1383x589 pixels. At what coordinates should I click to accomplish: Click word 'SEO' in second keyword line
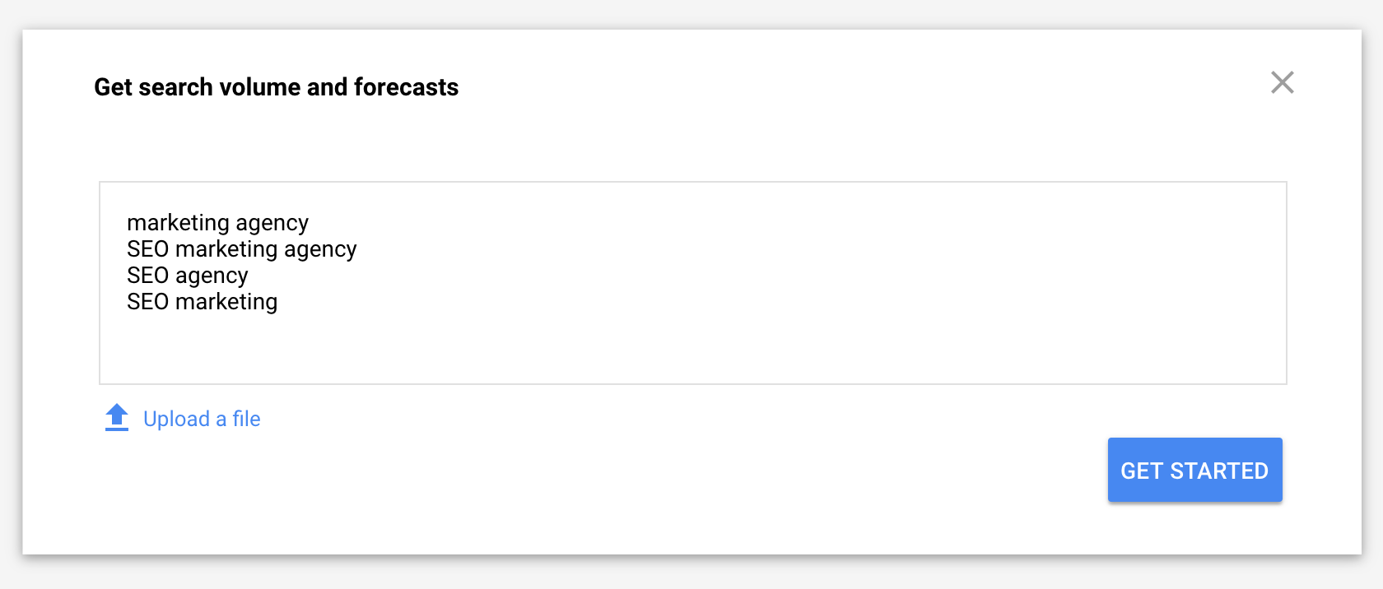147,249
